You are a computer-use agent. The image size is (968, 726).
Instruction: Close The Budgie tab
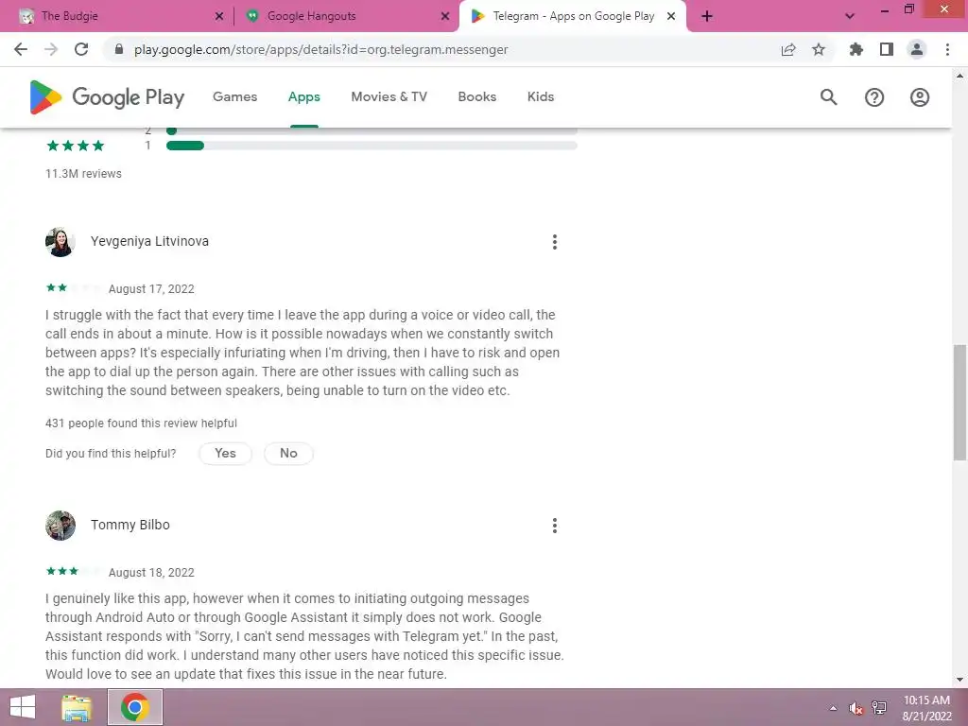[219, 16]
